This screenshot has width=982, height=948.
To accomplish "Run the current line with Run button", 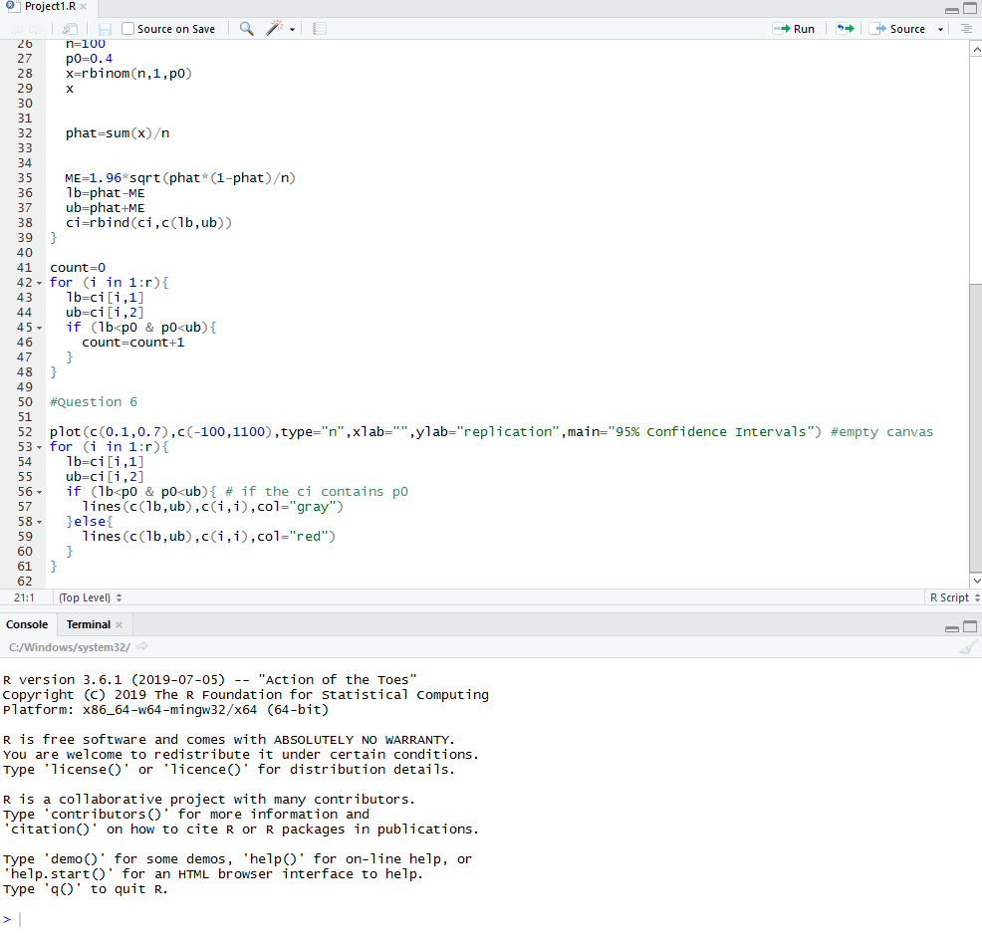I will (x=794, y=28).
